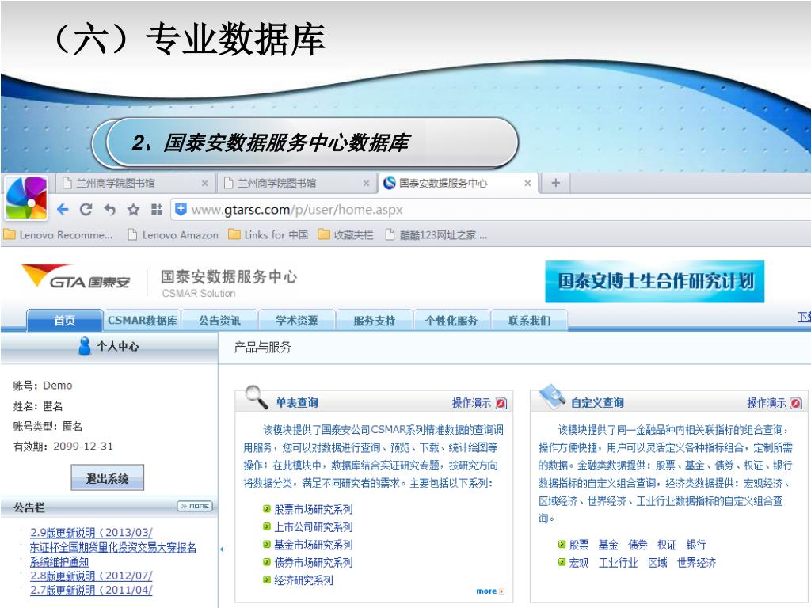Click red demo icon in 单表查询 panel
Screen dimensions: 811x608
click(501, 403)
